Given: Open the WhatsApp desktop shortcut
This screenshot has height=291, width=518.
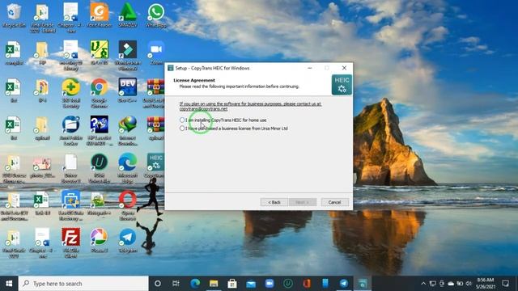Looking at the screenshot, I should (156, 15).
